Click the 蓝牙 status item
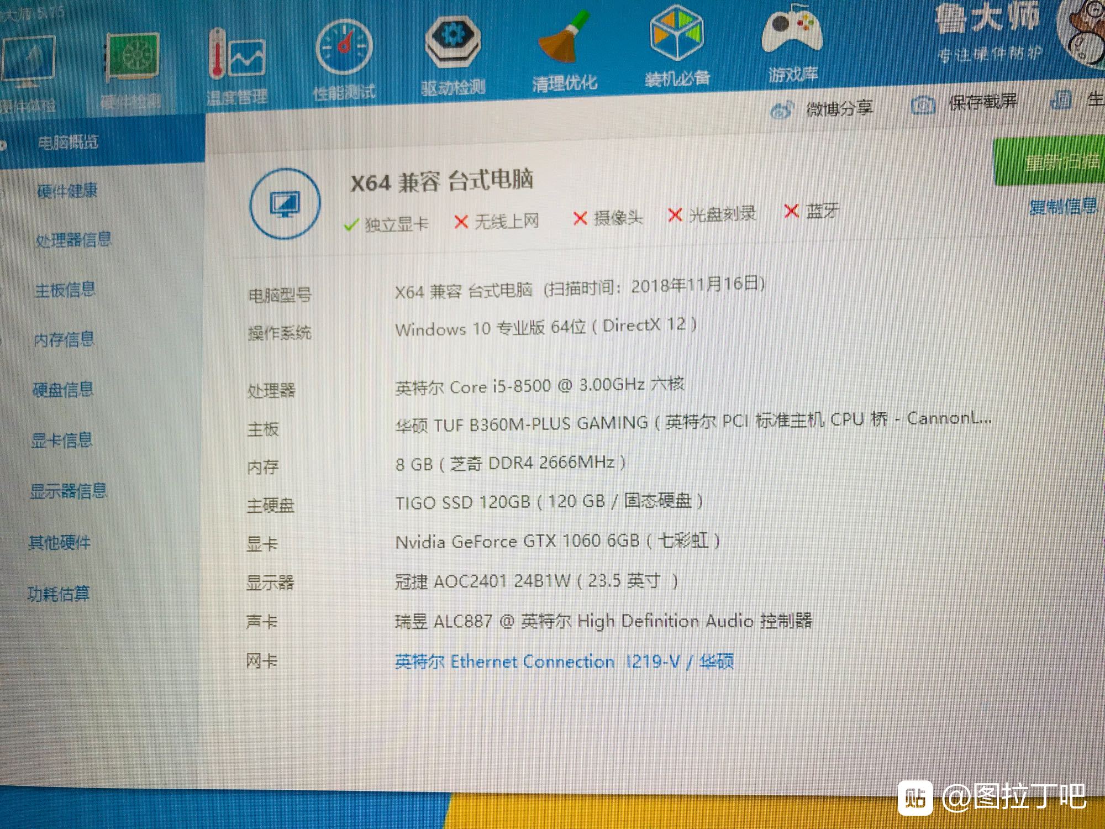The width and height of the screenshot is (1105, 829). click(812, 211)
